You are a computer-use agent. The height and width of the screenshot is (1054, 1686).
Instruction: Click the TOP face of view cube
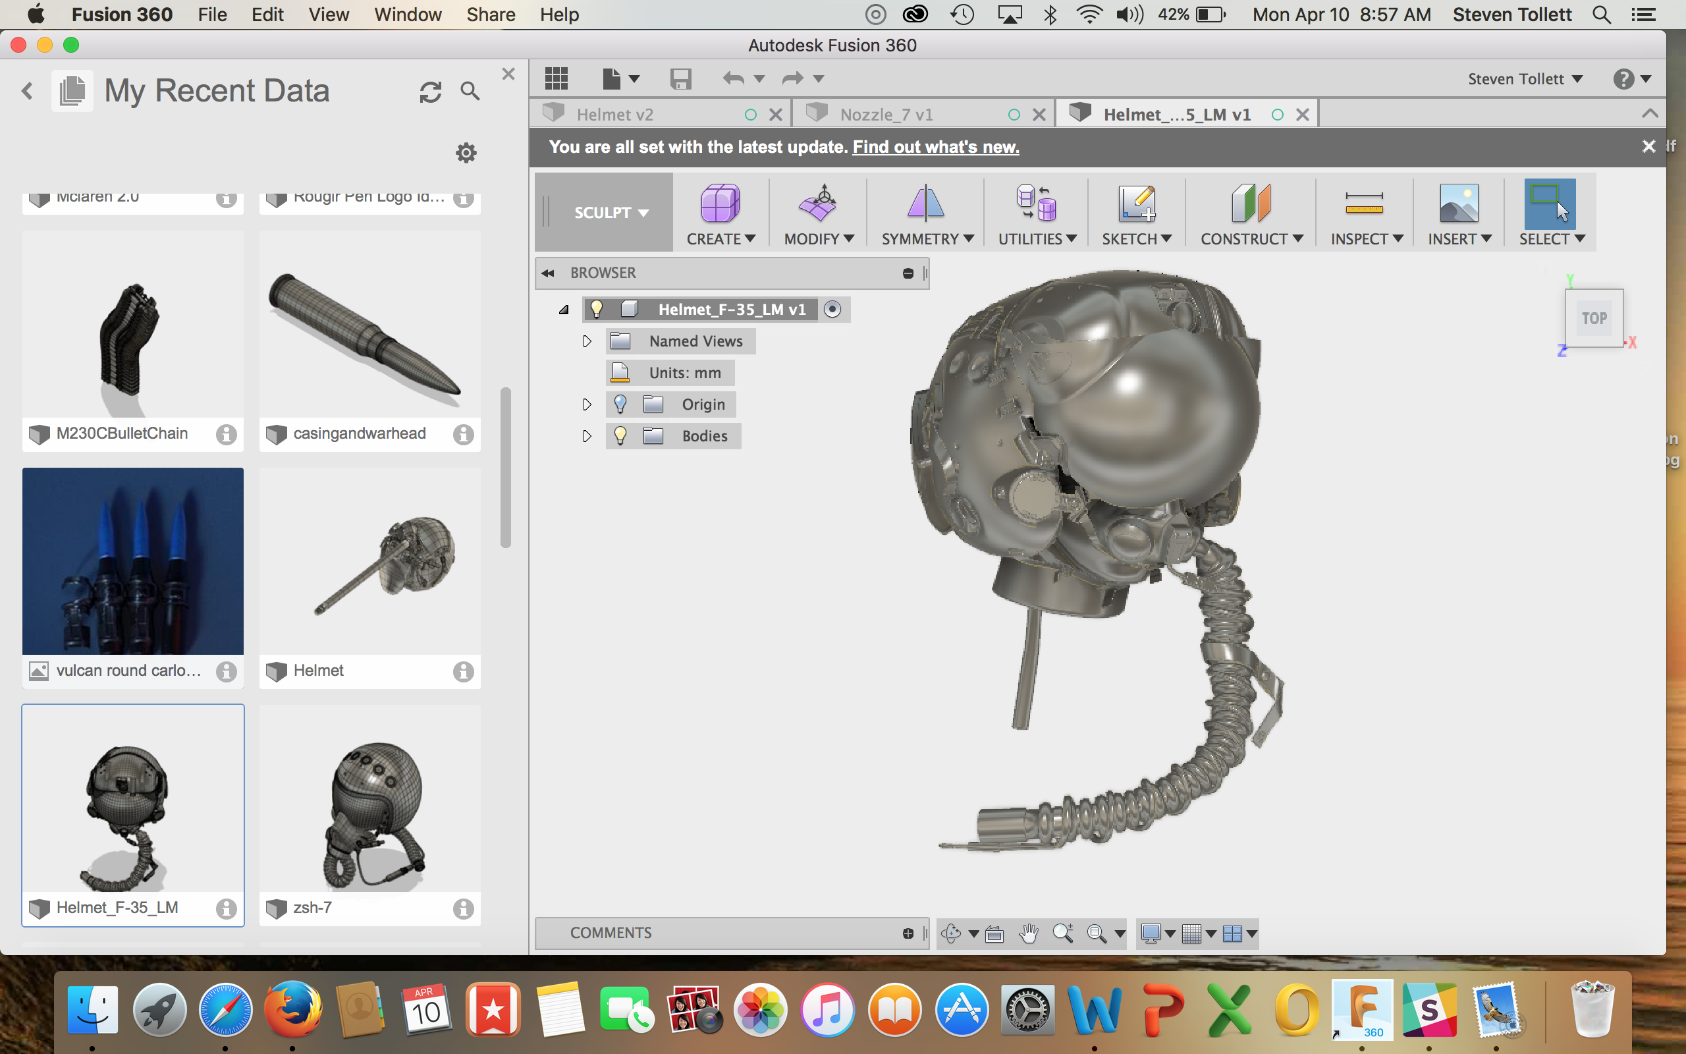(1594, 319)
